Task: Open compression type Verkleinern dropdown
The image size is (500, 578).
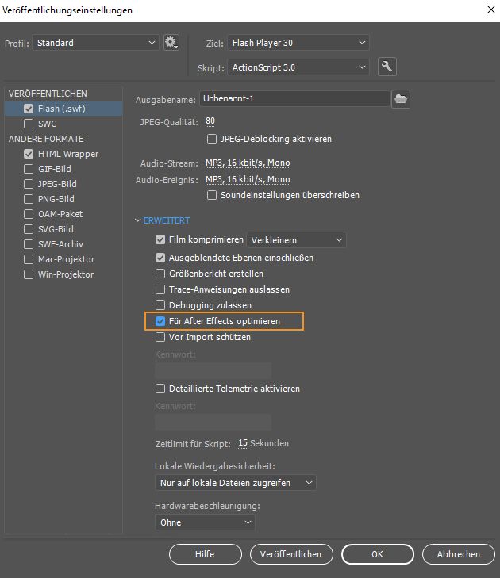Action: coord(296,239)
